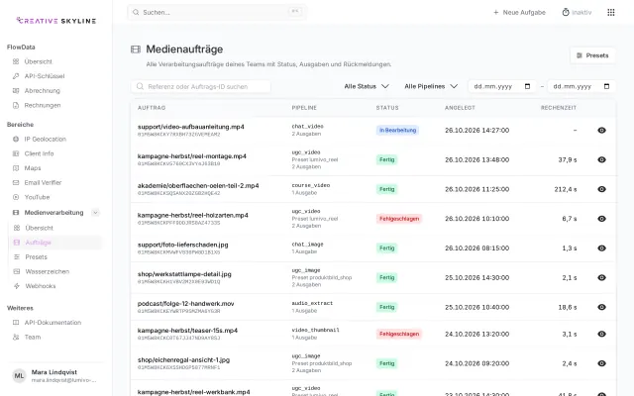Collapse the Medienverarbeitung submenu chevron
This screenshot has width=634, height=396.
(x=95, y=213)
